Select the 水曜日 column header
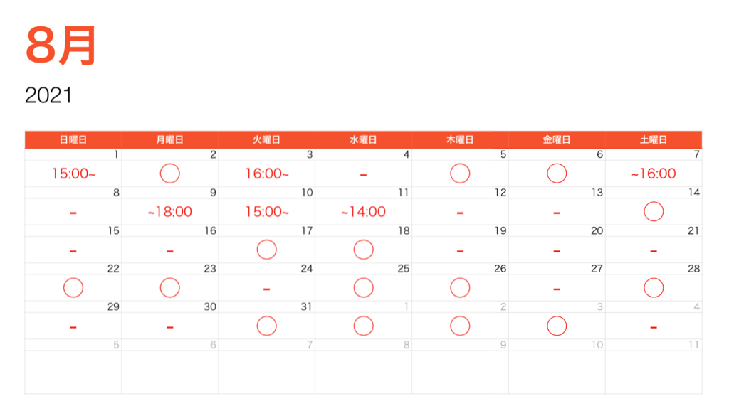Image resolution: width=729 pixels, height=416 pixels. tap(363, 140)
